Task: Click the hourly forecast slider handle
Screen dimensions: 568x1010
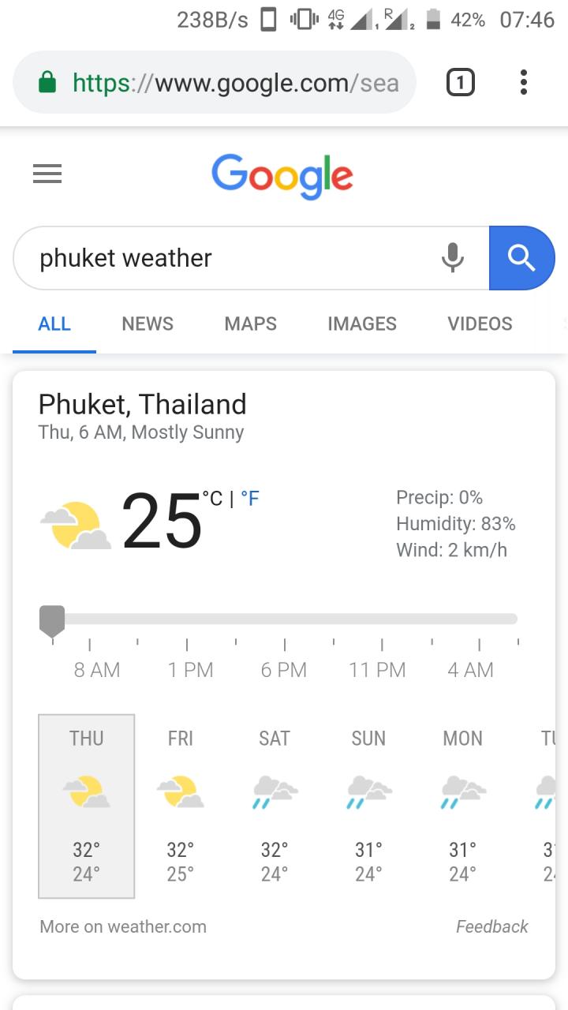Action: 52,620
